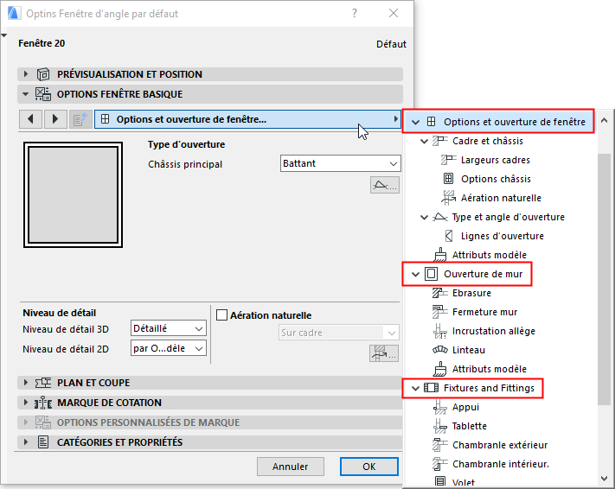Enable Aération naturelle checkbox
The width and height of the screenshot is (615, 489).
tap(222, 315)
